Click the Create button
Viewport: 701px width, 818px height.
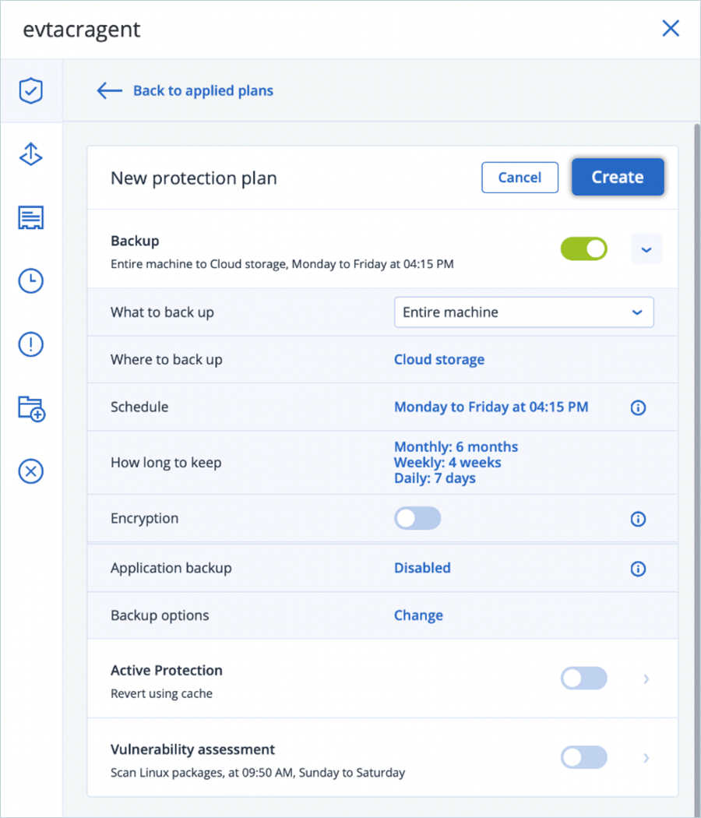[x=617, y=178]
